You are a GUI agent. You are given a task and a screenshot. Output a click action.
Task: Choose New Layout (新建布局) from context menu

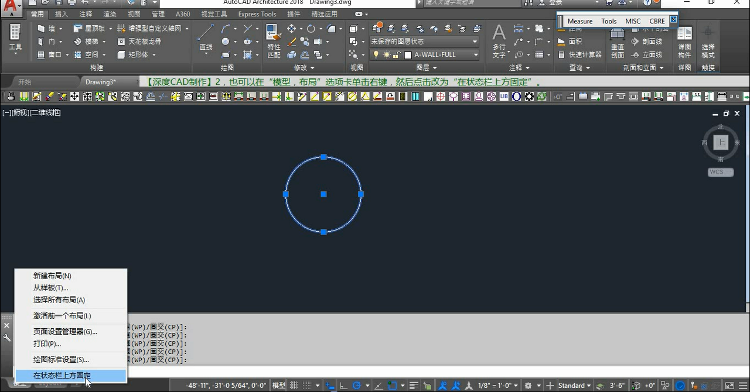70,276
